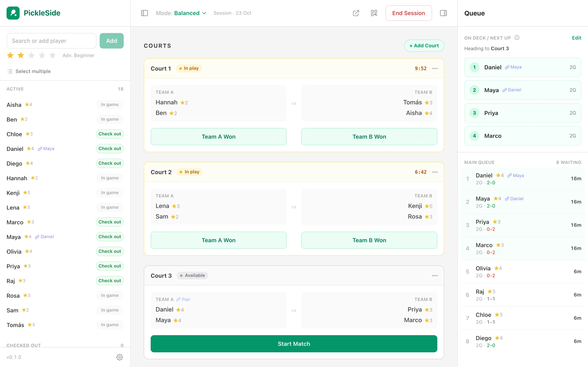Check out Diego from active list

[x=110, y=163]
